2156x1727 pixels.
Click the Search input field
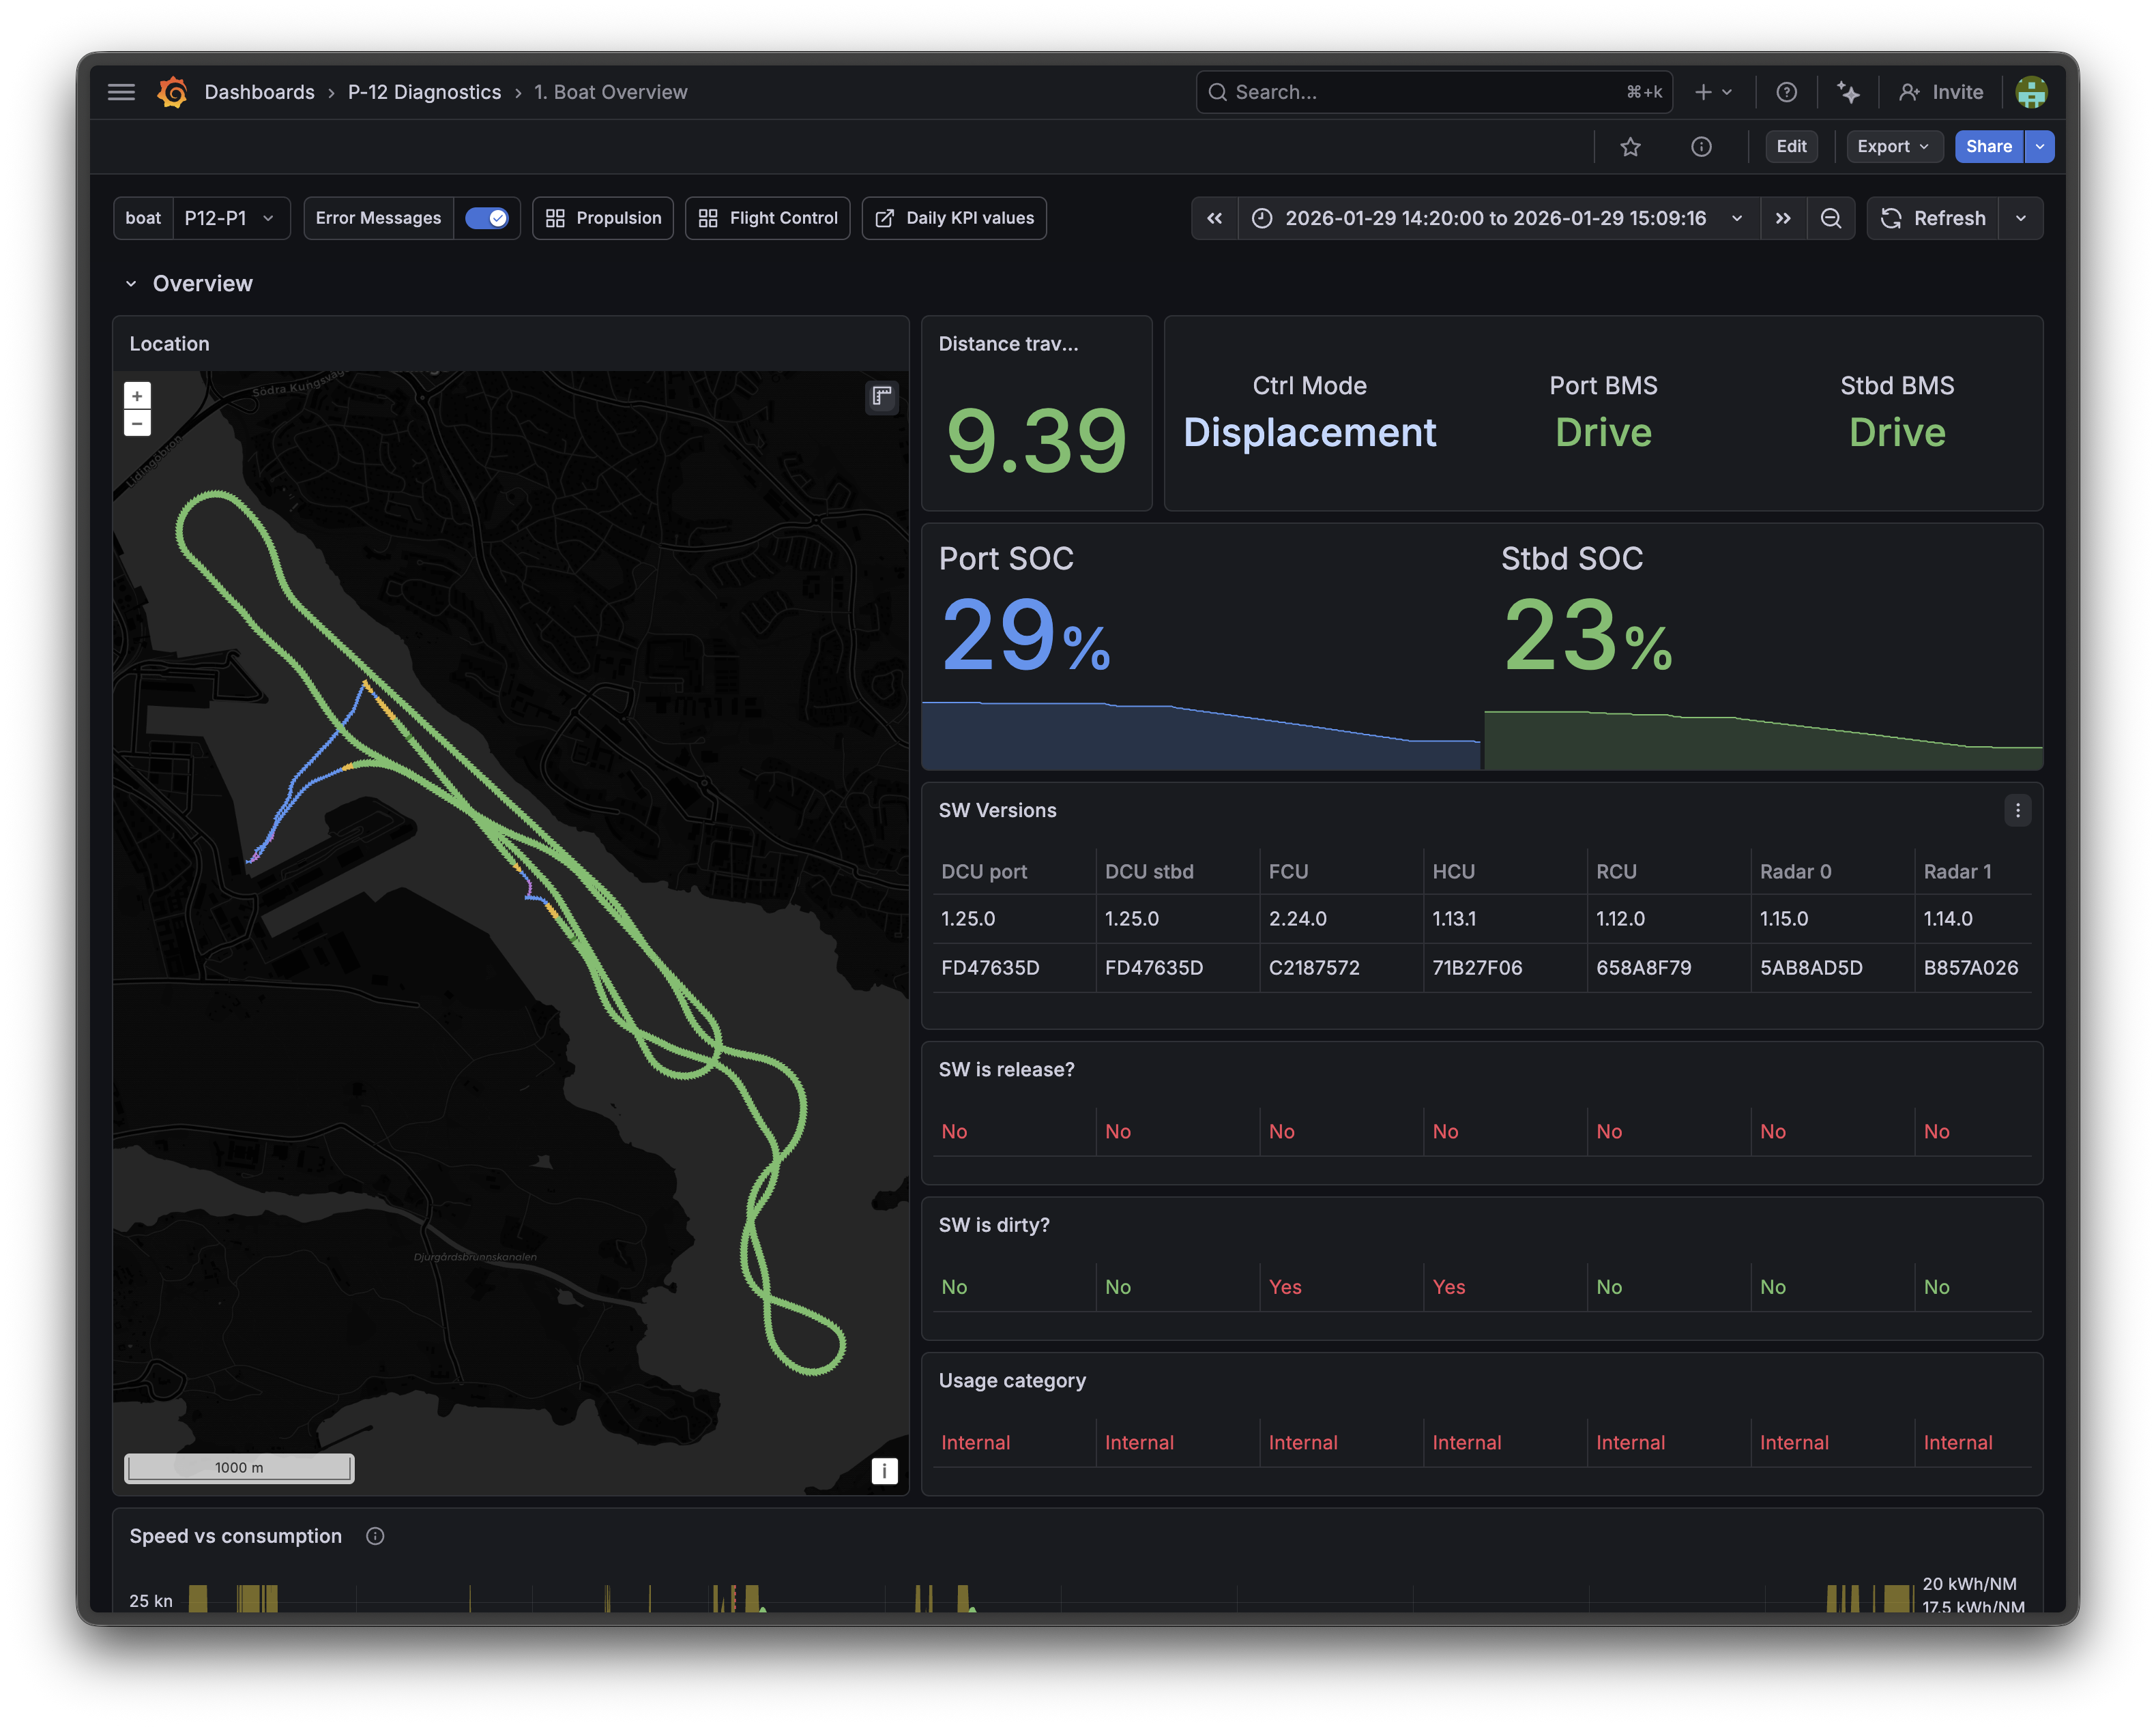pyautogui.click(x=1420, y=92)
